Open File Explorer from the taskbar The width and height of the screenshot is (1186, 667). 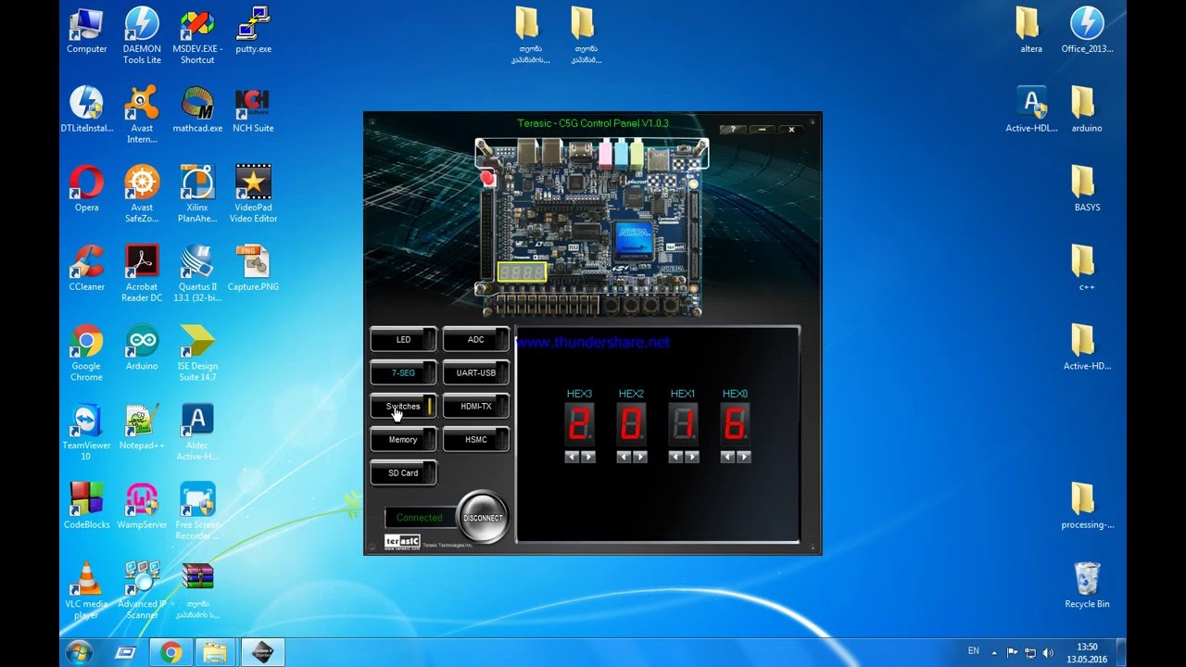[x=214, y=652]
